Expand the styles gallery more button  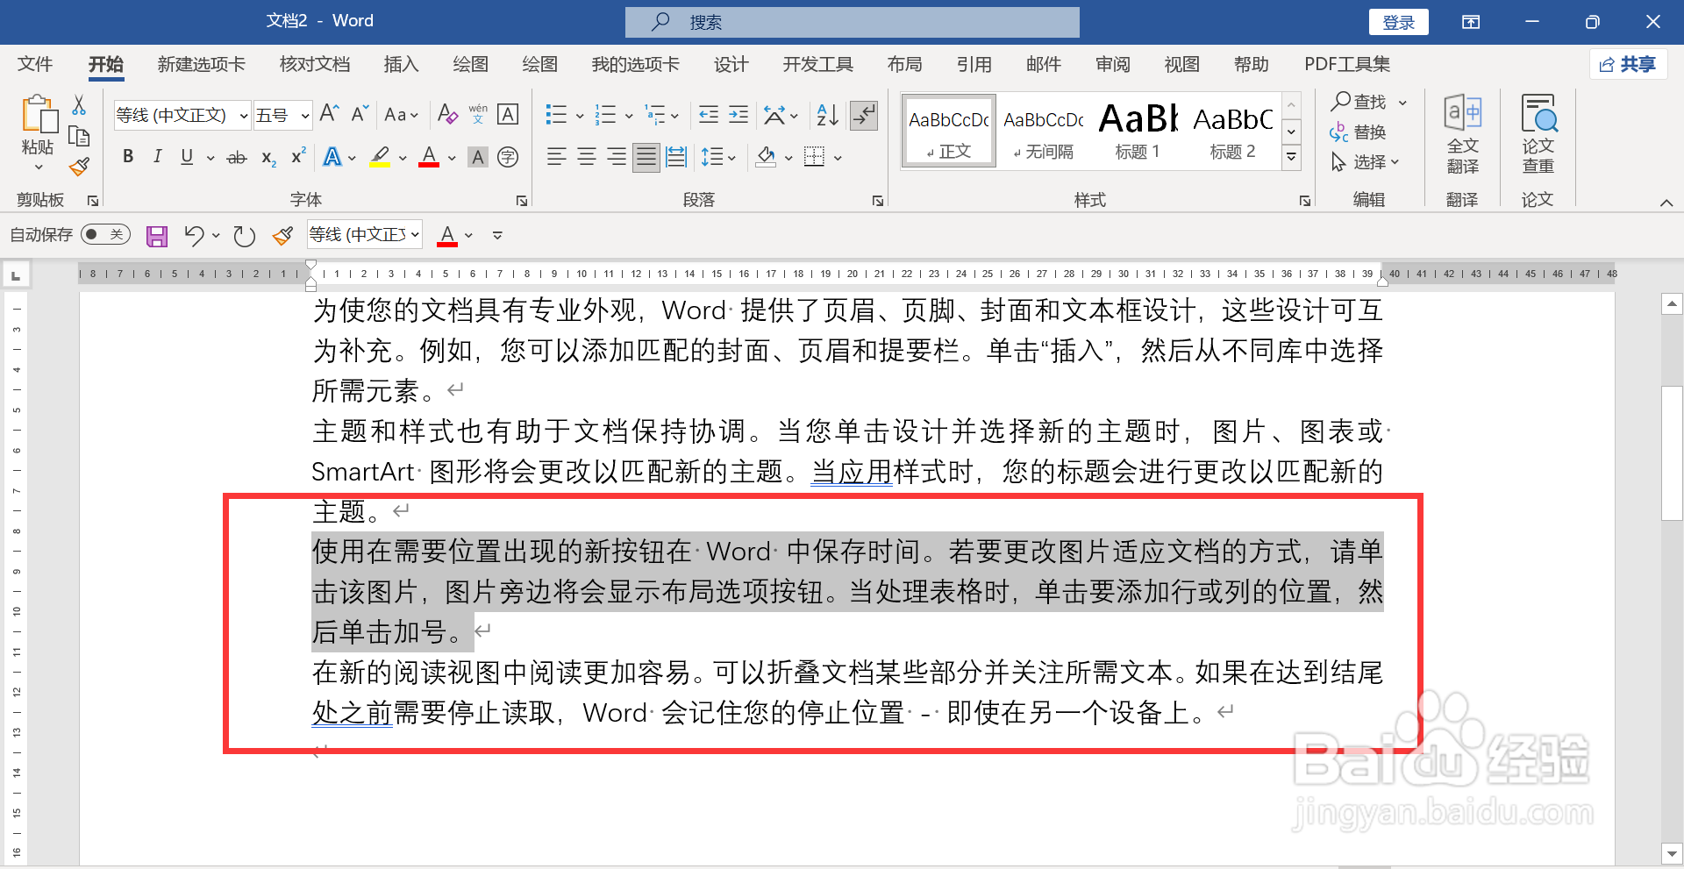pos(1291,157)
